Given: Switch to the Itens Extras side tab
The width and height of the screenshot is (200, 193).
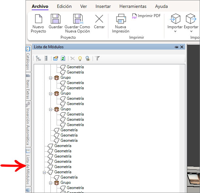Looking at the screenshot, I should pyautogui.click(x=28, y=86).
